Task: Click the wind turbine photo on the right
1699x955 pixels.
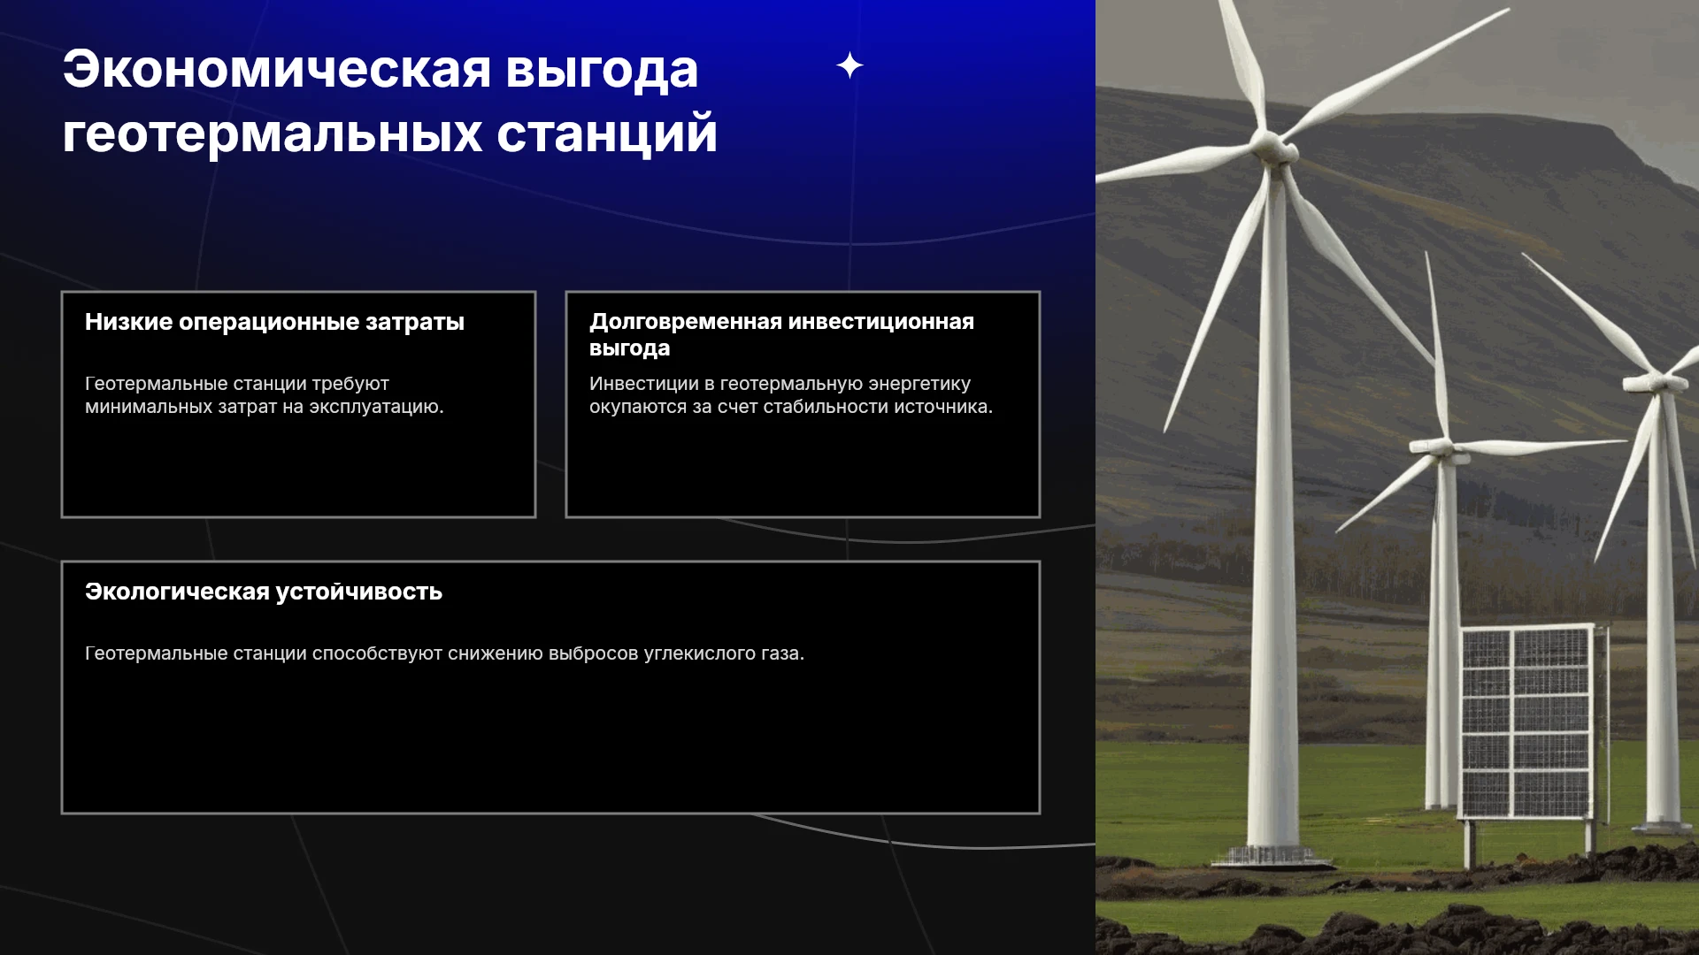Action: coord(1397,477)
